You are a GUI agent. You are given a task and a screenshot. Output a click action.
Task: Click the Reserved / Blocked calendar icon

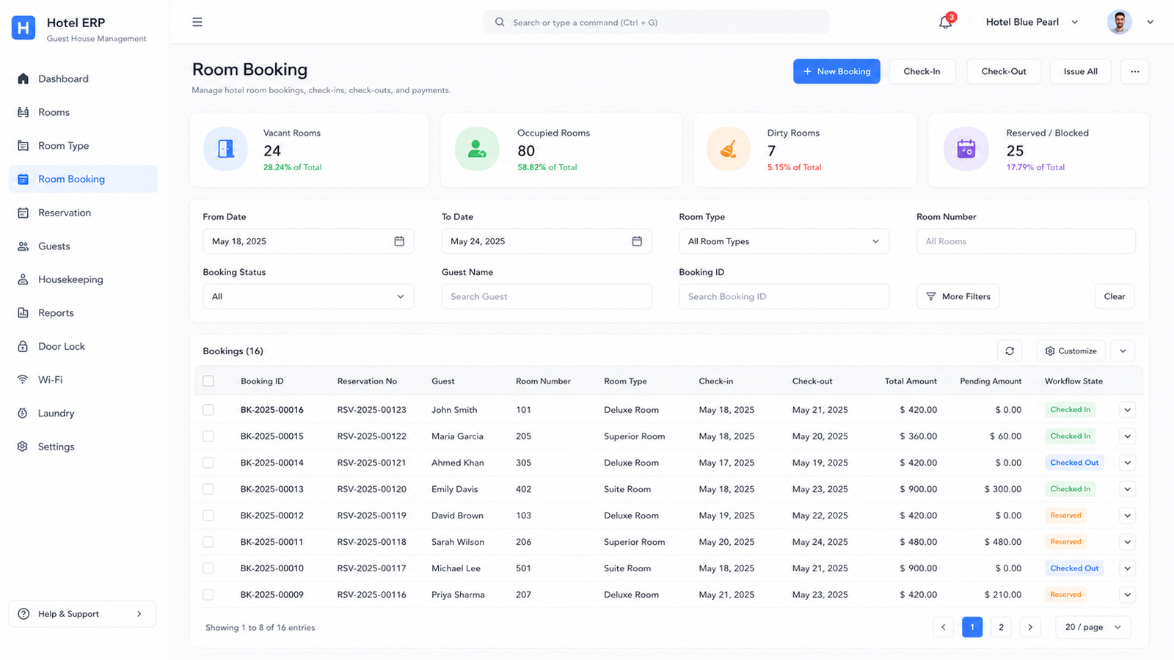coord(966,149)
